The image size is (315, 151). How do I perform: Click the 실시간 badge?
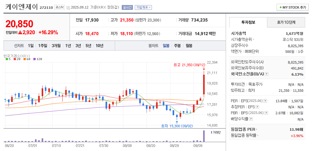127,7
